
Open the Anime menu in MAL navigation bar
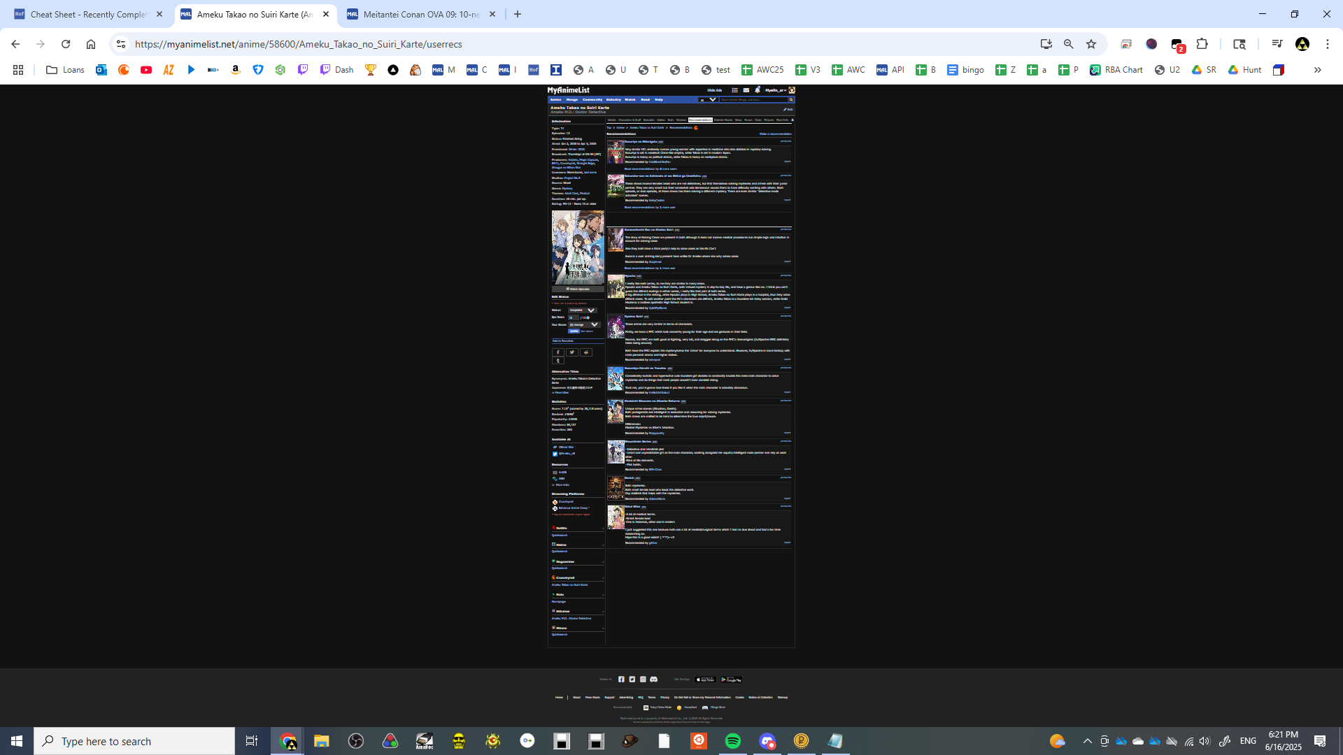pyautogui.click(x=555, y=100)
